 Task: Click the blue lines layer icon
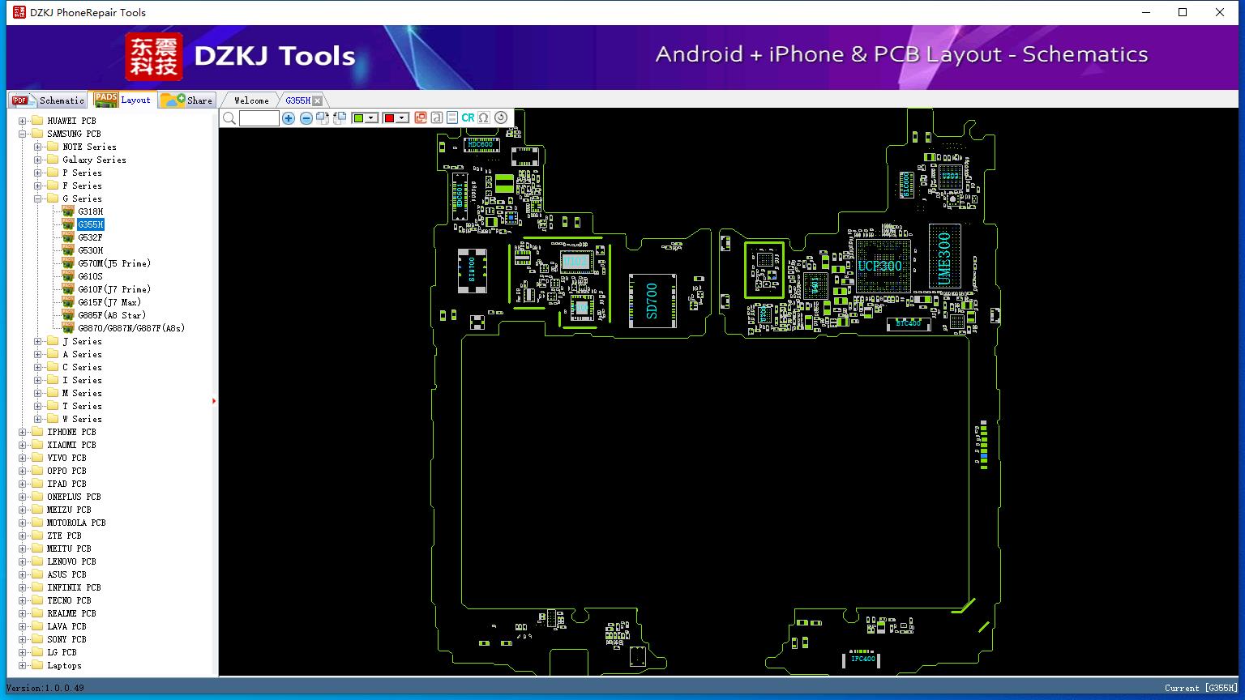tap(452, 118)
